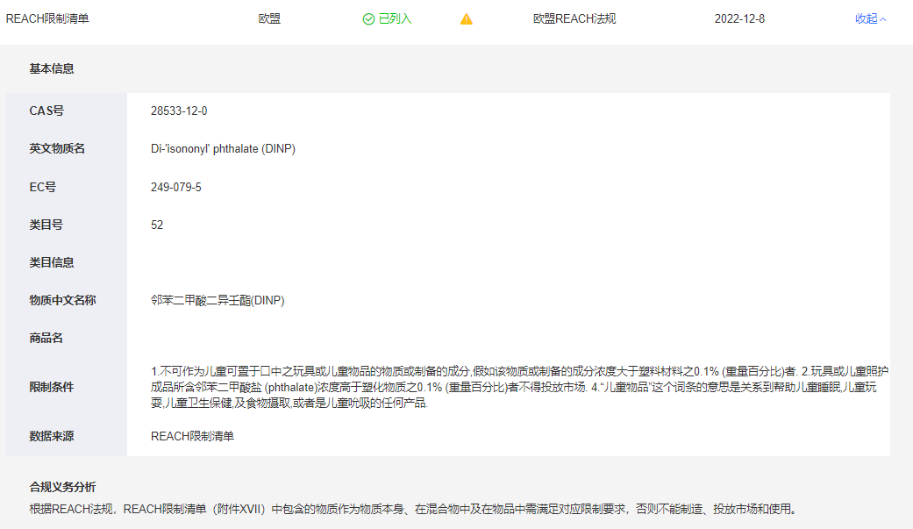Select the Chinese name 邻苯二甲酸二异壬酯(DINP)
This screenshot has width=913, height=529.
click(x=218, y=300)
